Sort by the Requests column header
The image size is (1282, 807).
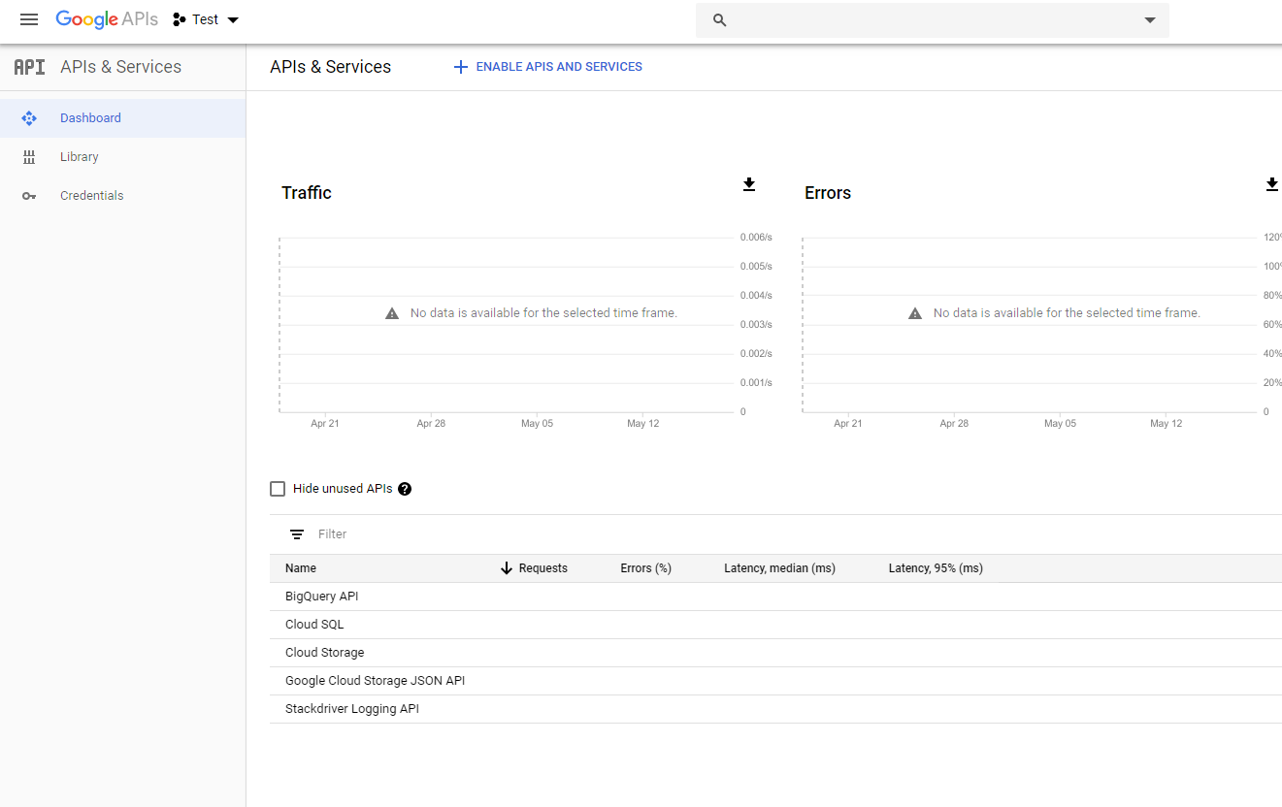(x=543, y=568)
